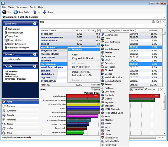Choose HTTP Status Code in drilldown submenu
Screen dimensions: 168x147
pos(115,113)
